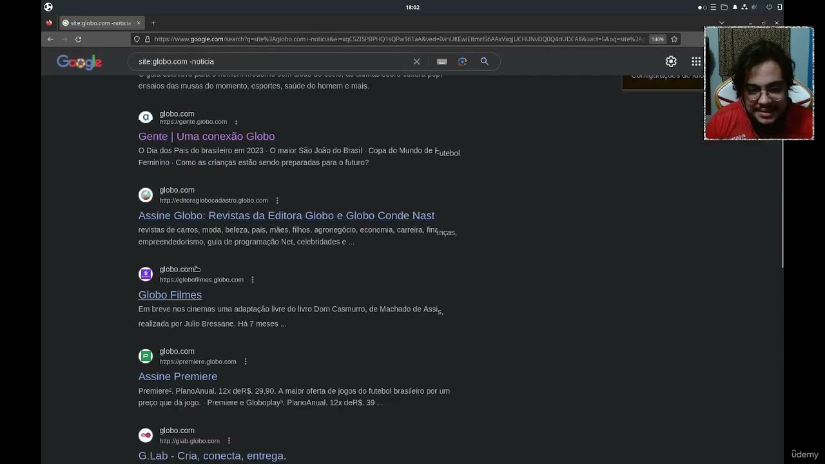The width and height of the screenshot is (825, 464).
Task: Open network connections icon in panel
Action: 744,7
